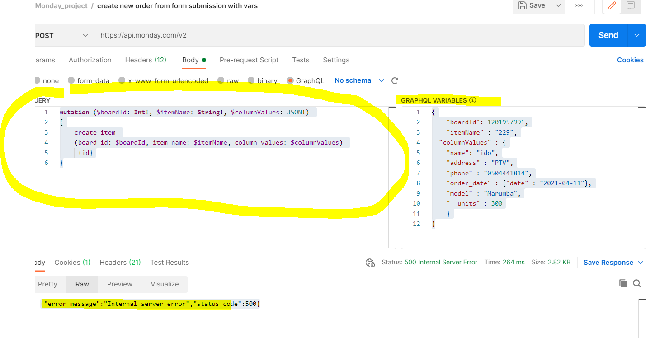
Task: Open the comments panel icon
Action: 631,5
